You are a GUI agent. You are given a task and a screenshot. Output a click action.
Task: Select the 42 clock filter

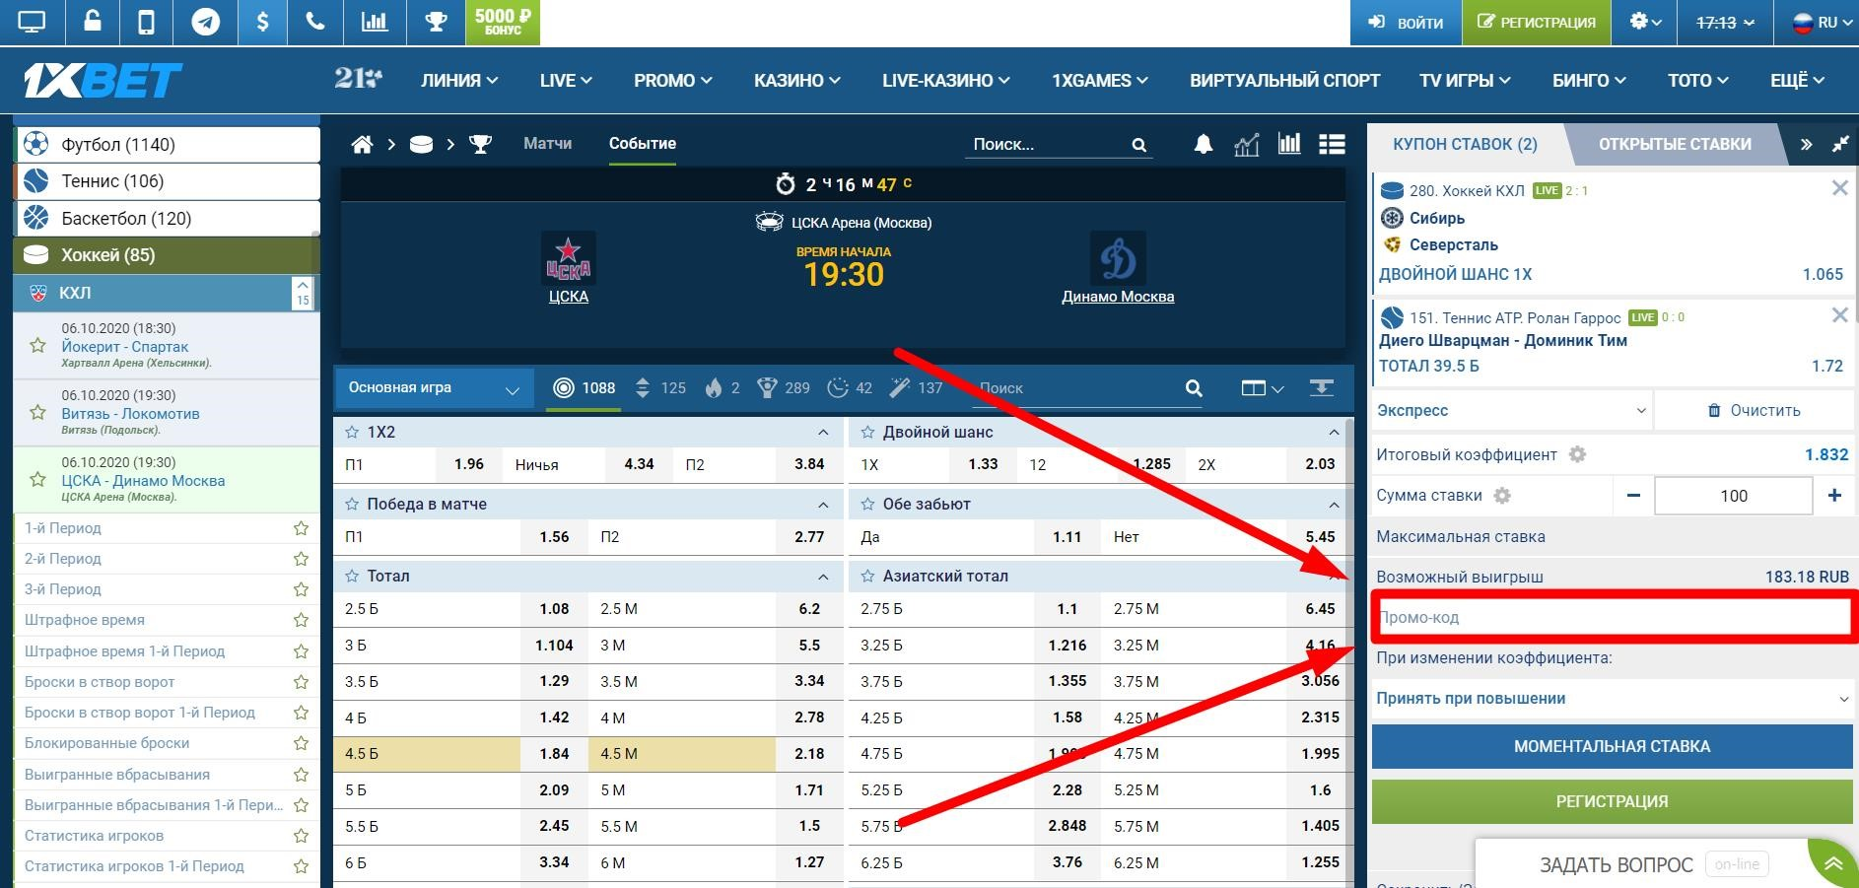(x=850, y=388)
